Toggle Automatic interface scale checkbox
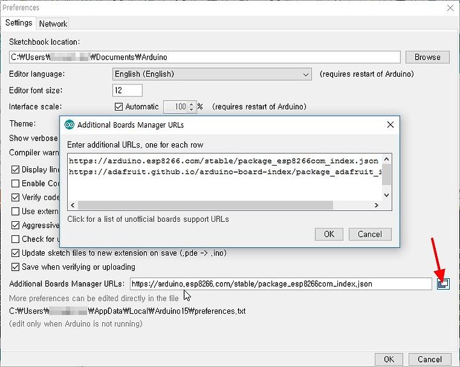 [x=119, y=107]
